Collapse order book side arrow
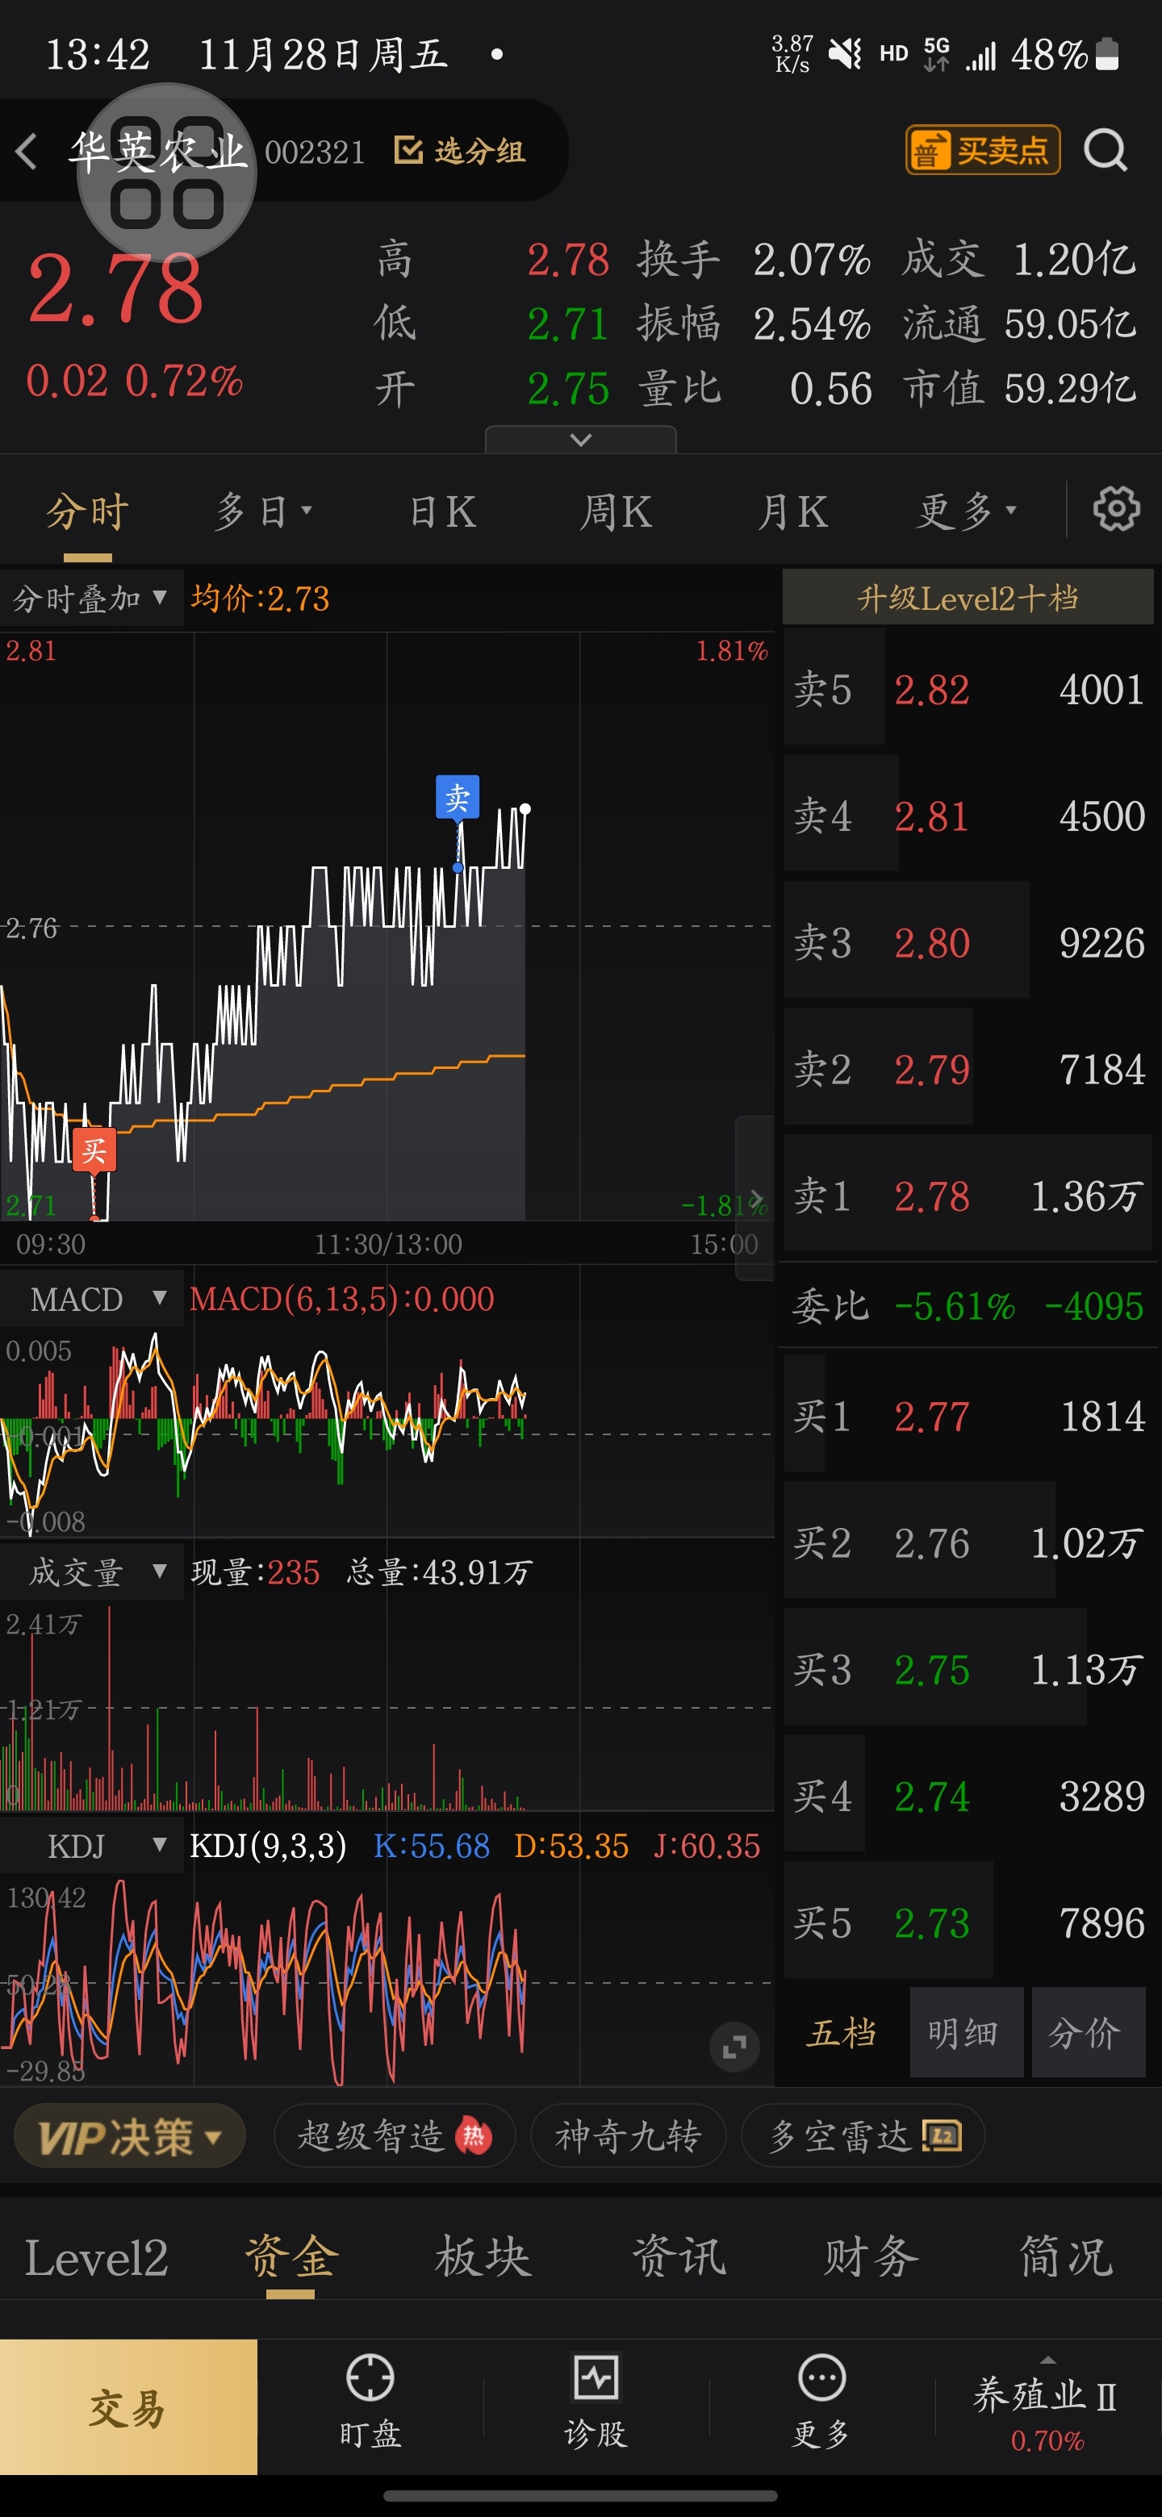 [754, 1197]
